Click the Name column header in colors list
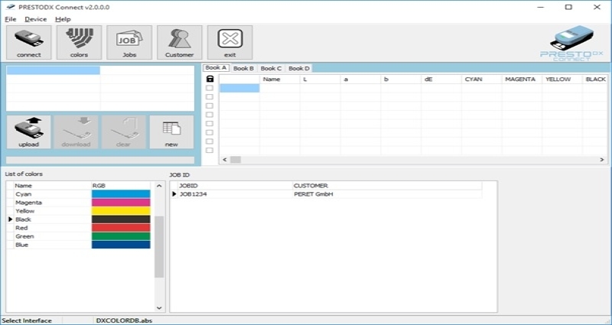Viewport: 612px width, 325px height. (x=52, y=186)
